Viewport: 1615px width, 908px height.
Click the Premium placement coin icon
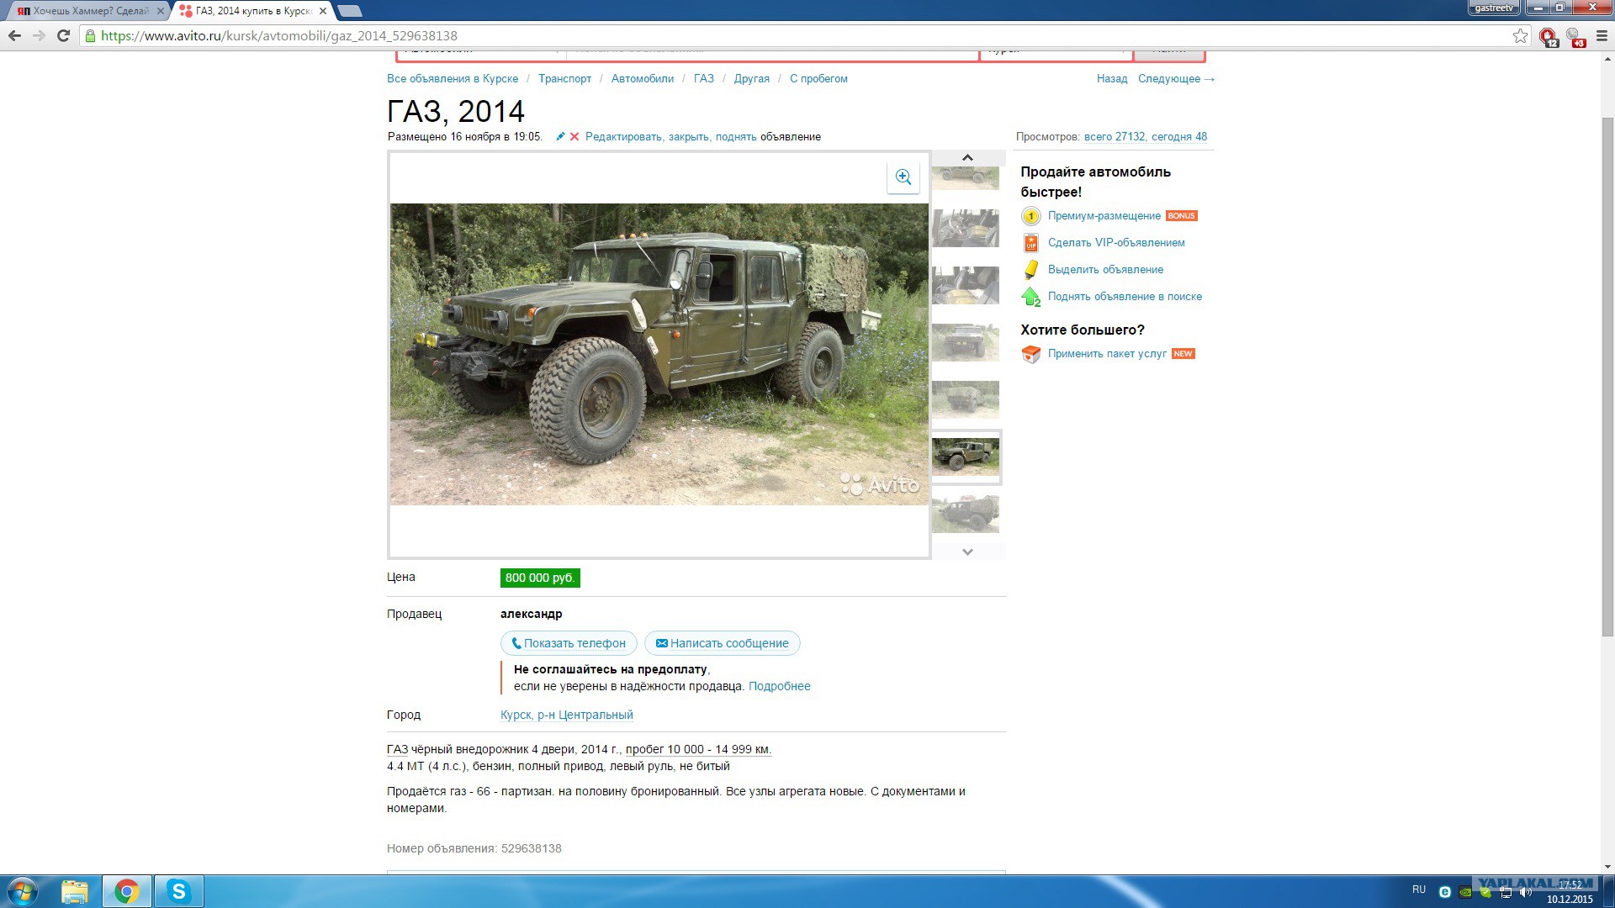click(x=1030, y=216)
